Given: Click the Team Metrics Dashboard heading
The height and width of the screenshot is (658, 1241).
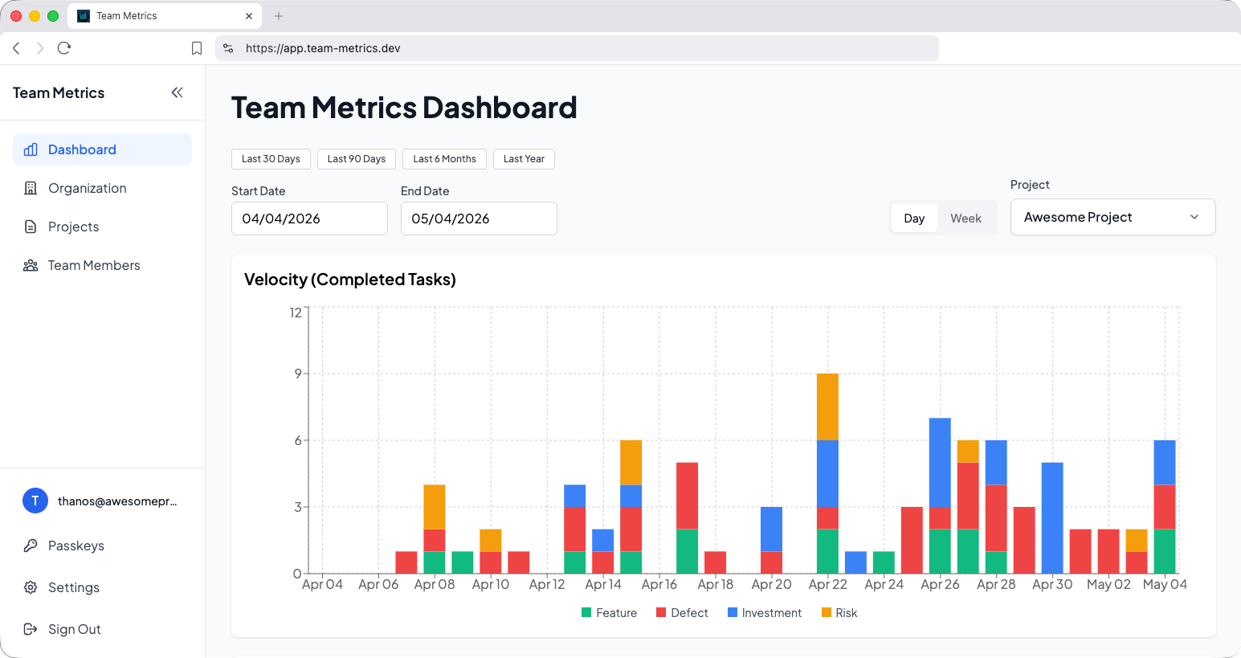Looking at the screenshot, I should click(x=404, y=108).
